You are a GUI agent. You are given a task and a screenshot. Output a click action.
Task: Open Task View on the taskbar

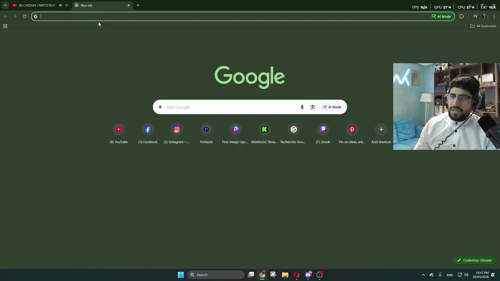pos(251,275)
